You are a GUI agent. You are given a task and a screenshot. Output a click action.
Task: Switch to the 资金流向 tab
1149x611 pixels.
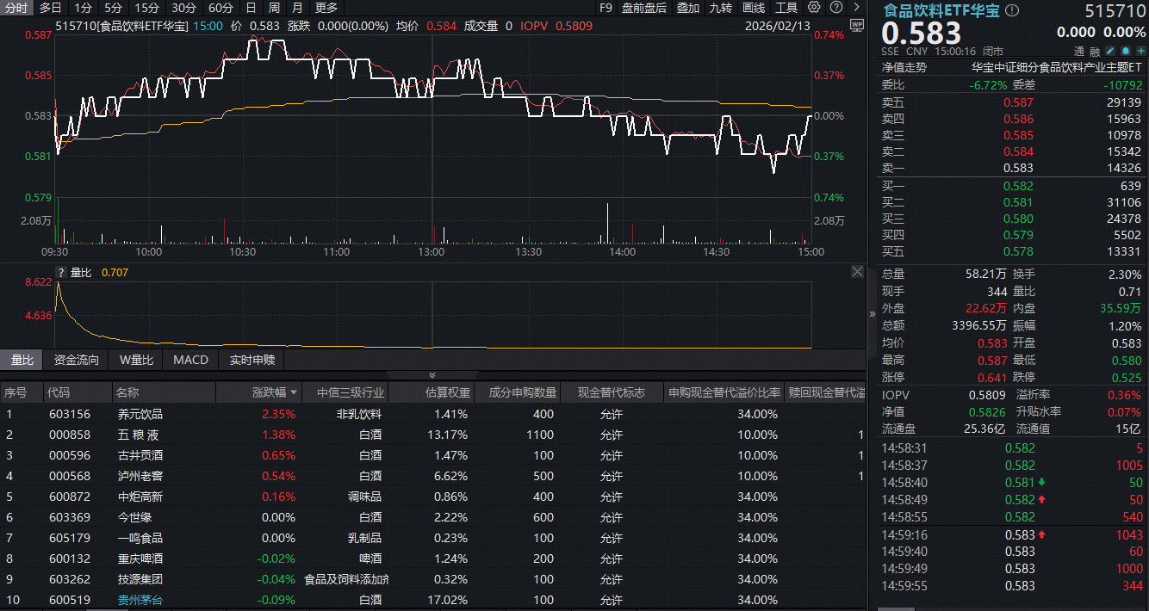coord(77,360)
